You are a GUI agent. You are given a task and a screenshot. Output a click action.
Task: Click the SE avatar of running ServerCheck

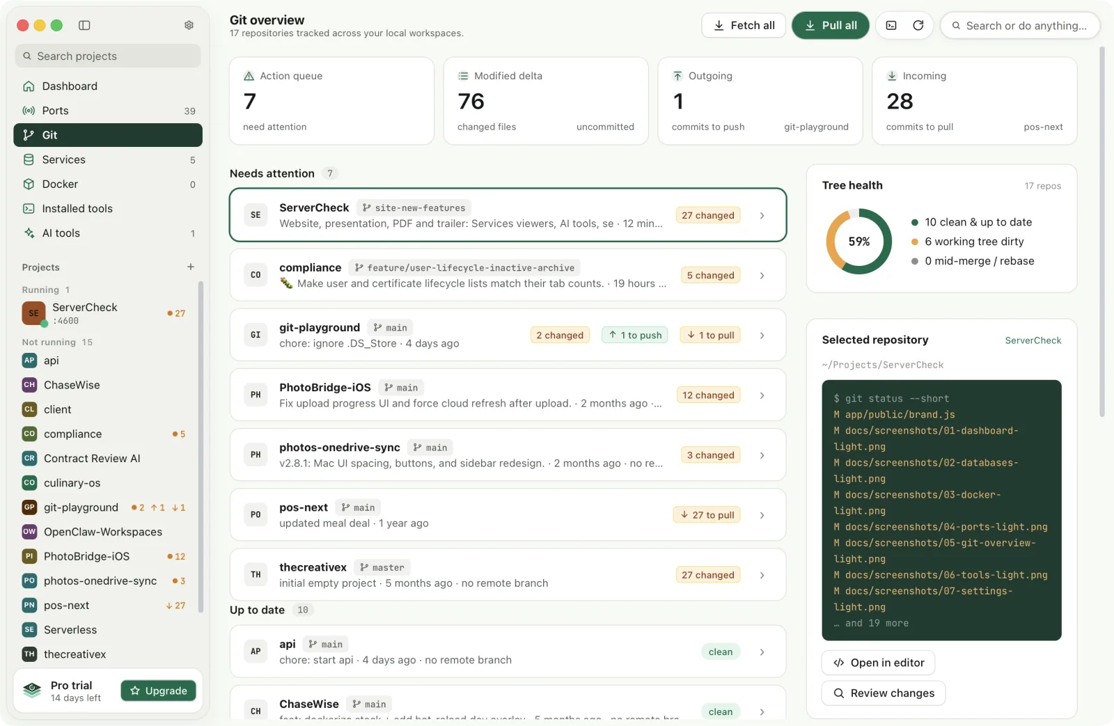33,313
